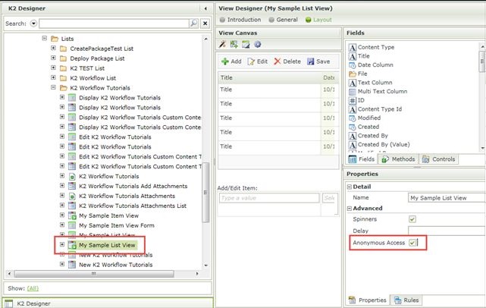
Task: Clear the search with the X button
Action: tap(205, 24)
